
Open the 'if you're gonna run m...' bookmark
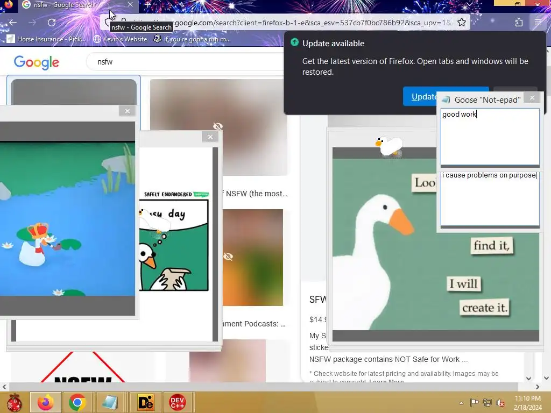pyautogui.click(x=192, y=39)
